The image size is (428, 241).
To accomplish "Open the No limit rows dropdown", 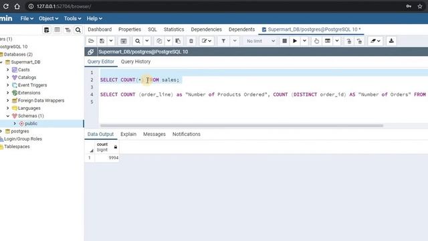I will 260,41.
